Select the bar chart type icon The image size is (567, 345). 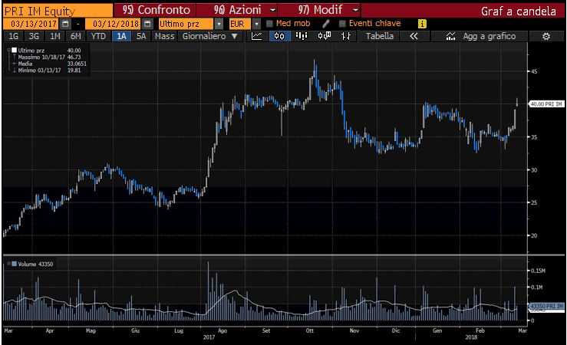(302, 36)
